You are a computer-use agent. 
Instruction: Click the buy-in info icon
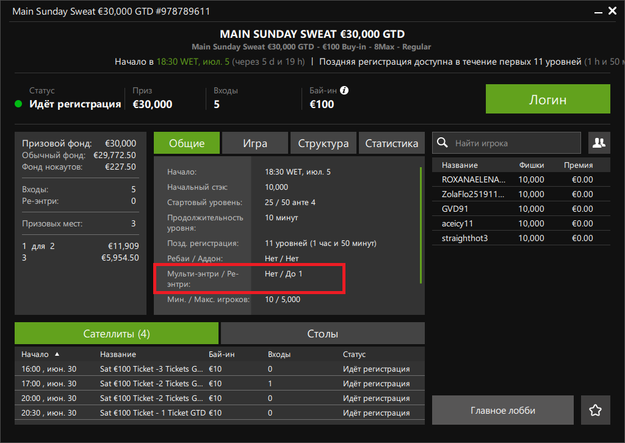(344, 90)
